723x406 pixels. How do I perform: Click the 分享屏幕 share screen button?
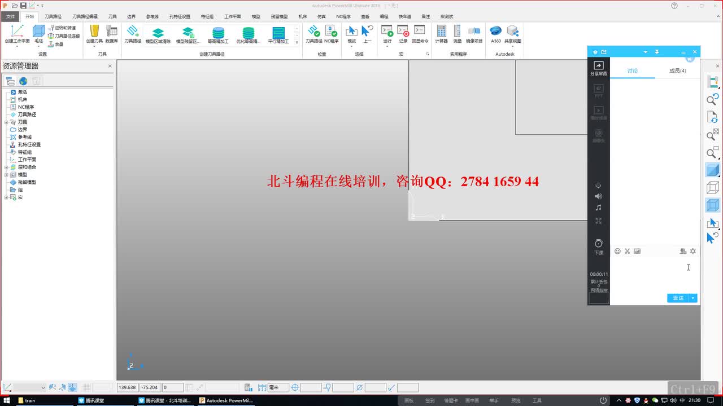pos(599,69)
